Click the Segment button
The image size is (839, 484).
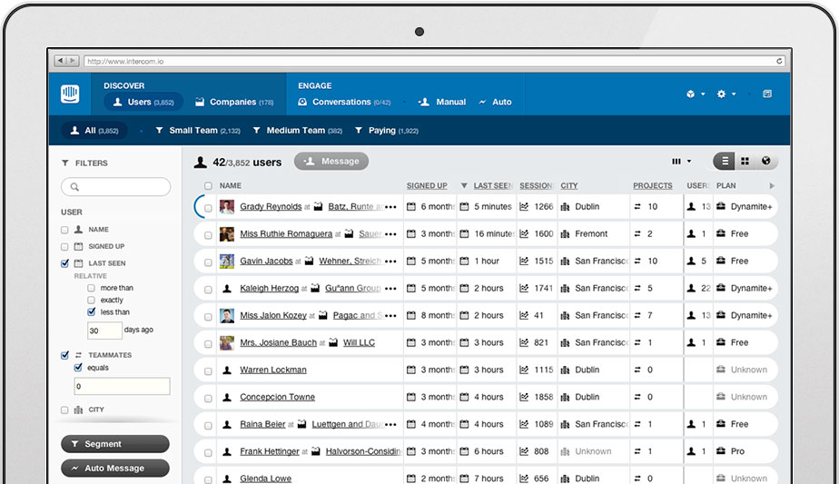click(x=115, y=444)
